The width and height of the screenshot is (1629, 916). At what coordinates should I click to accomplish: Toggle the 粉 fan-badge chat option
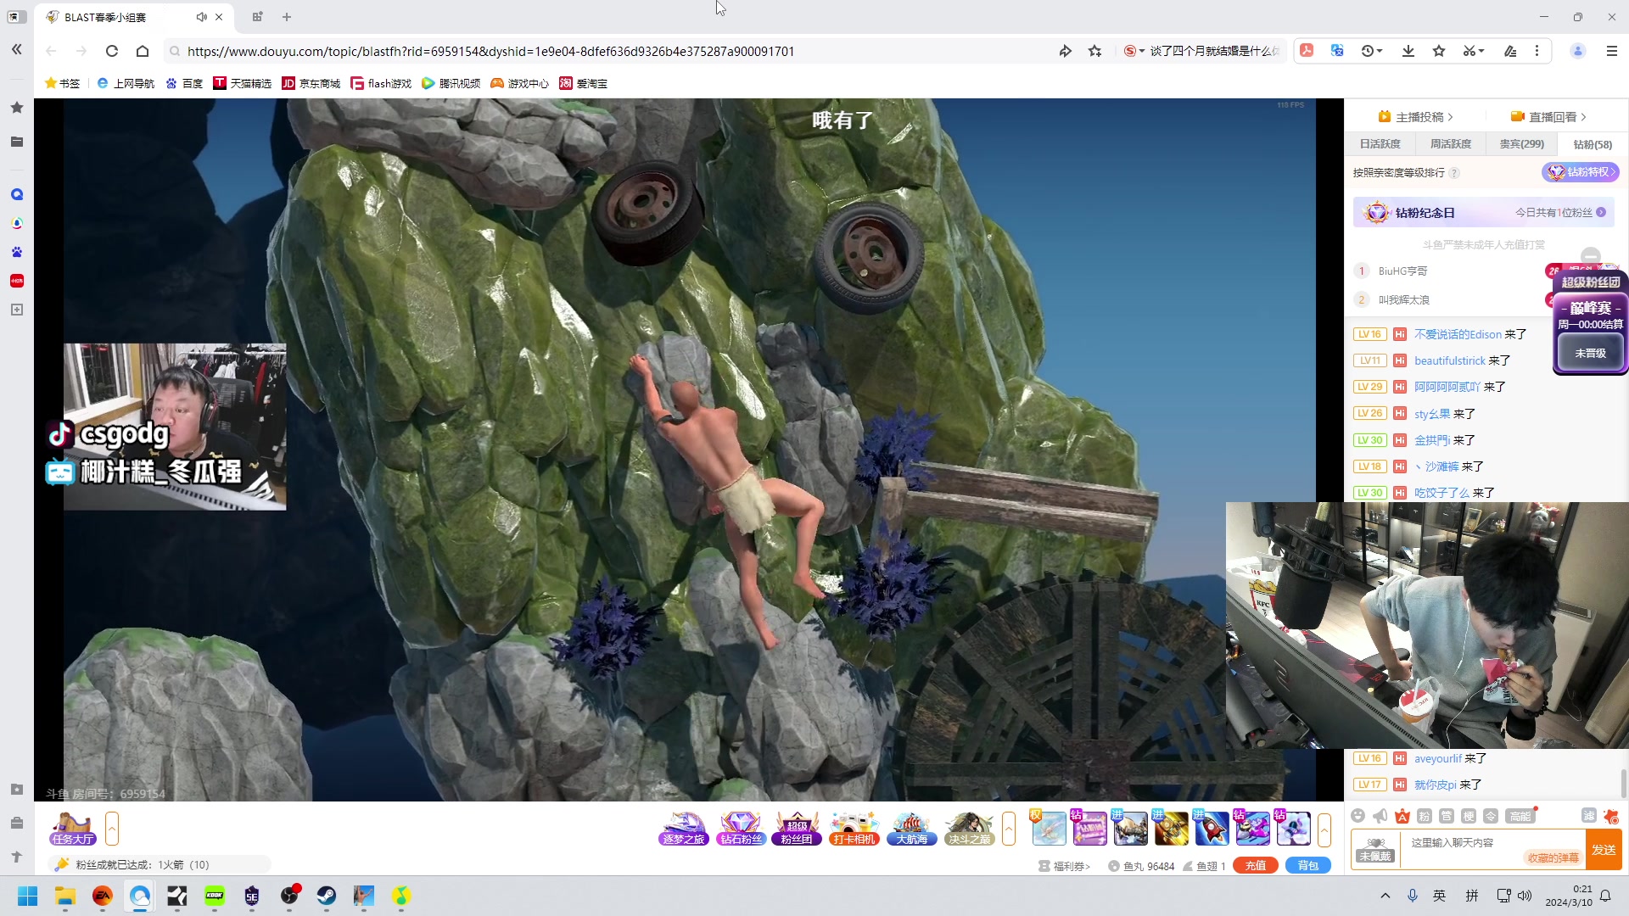(x=1425, y=816)
